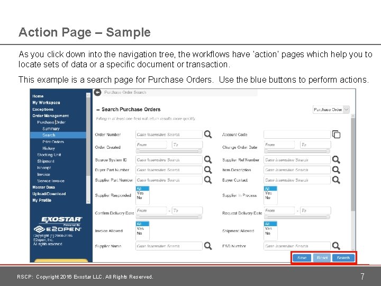Open My Profile in sidebar

pos(42,200)
